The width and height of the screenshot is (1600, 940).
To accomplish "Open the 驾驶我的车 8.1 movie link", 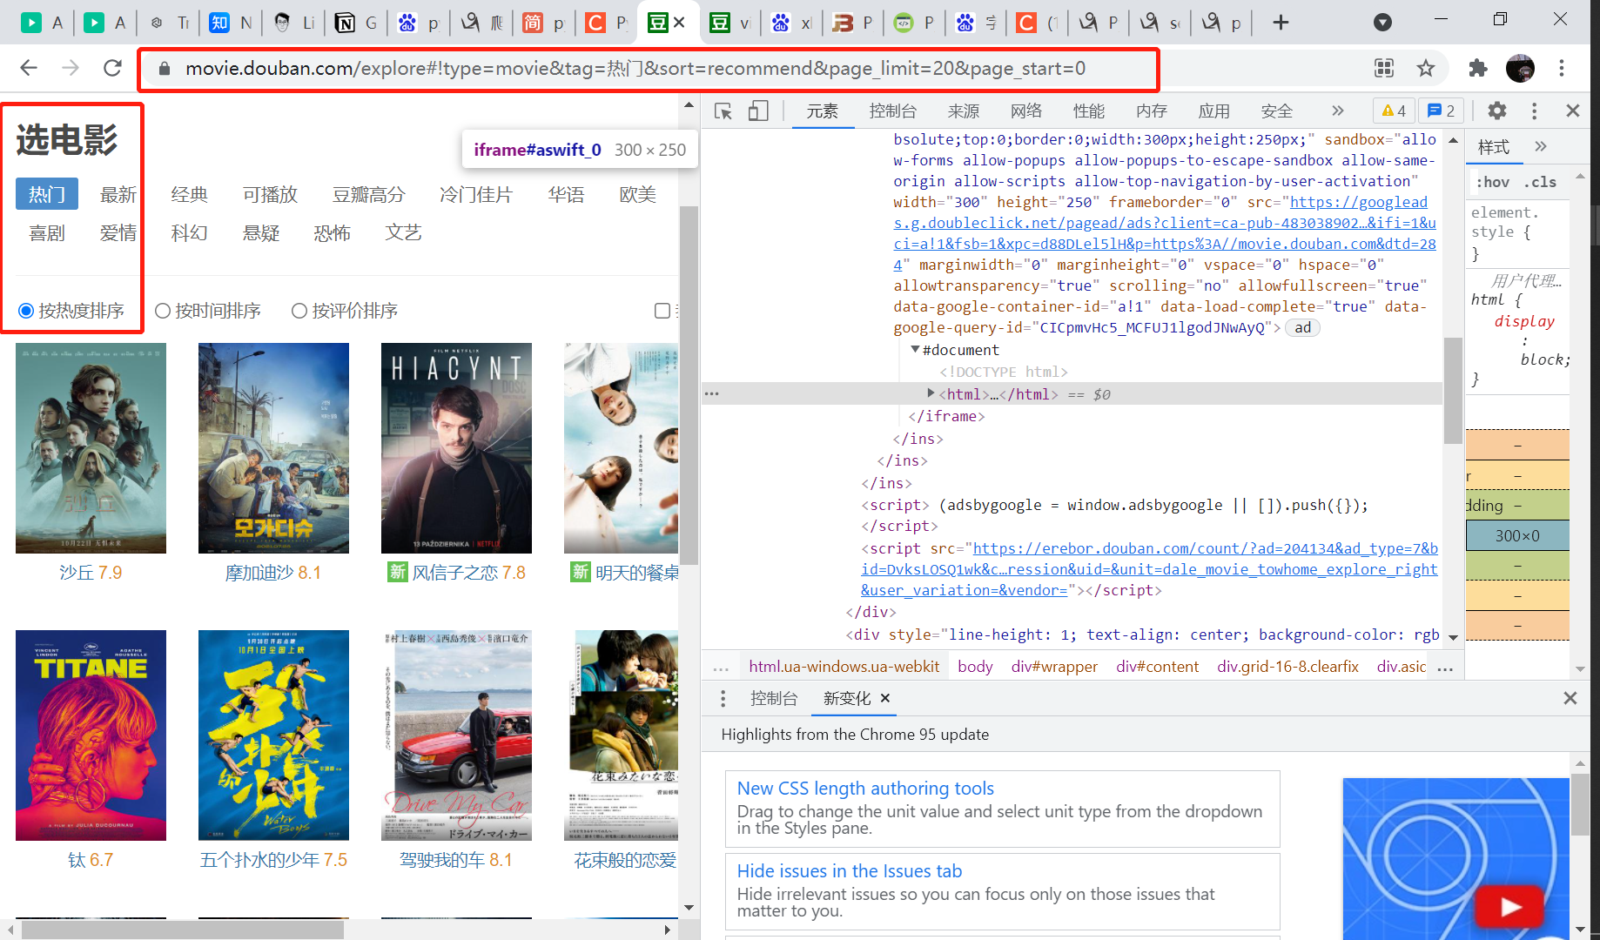I will [456, 860].
